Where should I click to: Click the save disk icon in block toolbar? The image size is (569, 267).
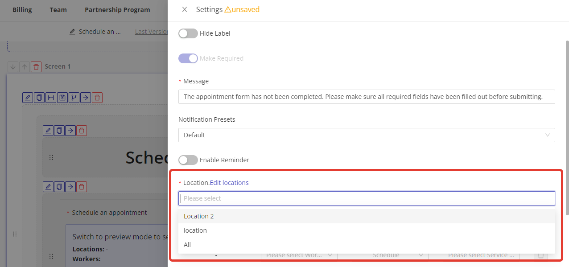pyautogui.click(x=62, y=98)
